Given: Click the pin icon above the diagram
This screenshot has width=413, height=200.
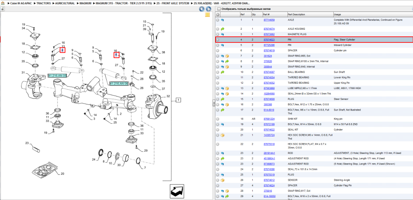Looking at the screenshot, I should [x=2, y=9].
